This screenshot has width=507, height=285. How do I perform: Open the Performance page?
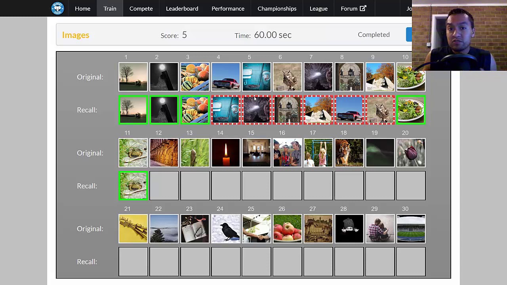tap(228, 8)
